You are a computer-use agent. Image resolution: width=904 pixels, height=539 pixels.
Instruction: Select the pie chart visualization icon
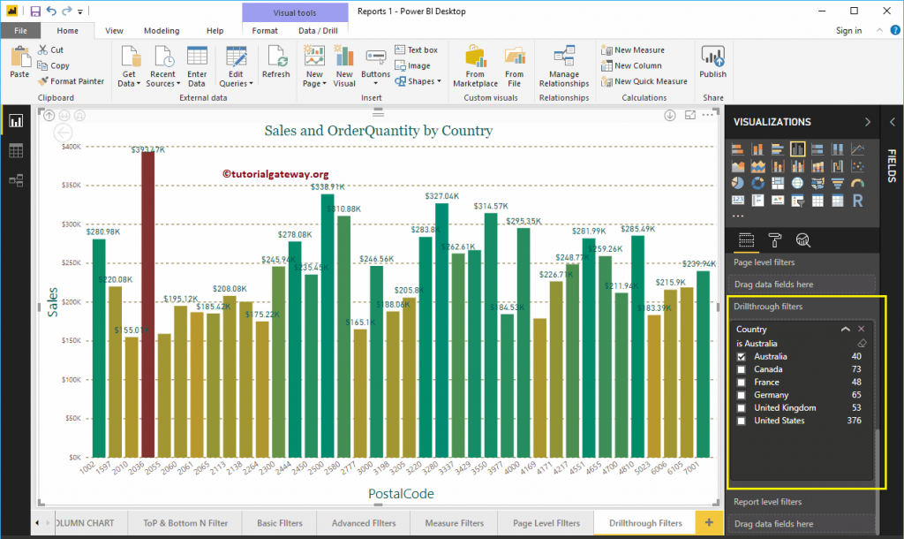pyautogui.click(x=737, y=183)
